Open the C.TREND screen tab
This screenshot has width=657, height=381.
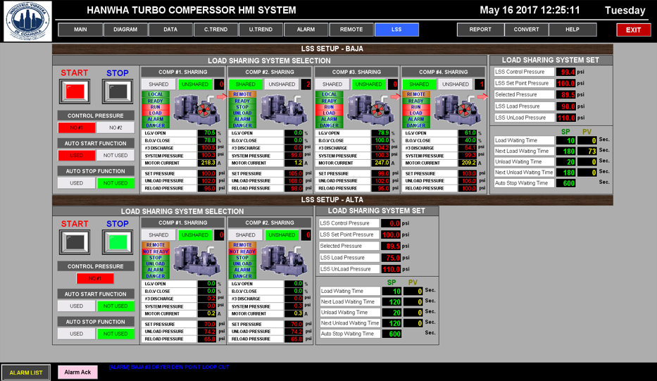coord(215,30)
